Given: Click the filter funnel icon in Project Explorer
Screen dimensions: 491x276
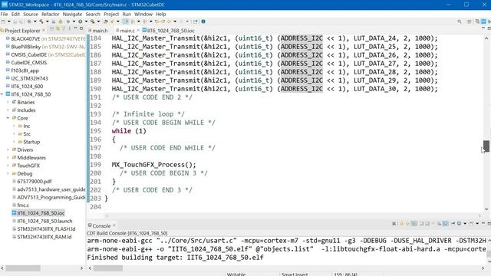Looking at the screenshot, I should click(64, 28).
